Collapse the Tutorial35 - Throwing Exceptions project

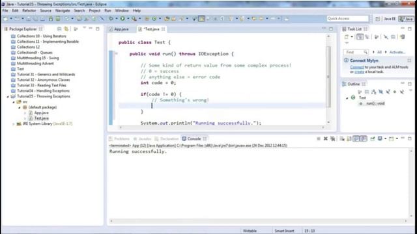tap(8, 97)
